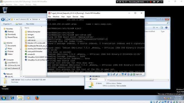Launch Internet Explorer from taskbar
184x103 pixels.
coord(12,98)
